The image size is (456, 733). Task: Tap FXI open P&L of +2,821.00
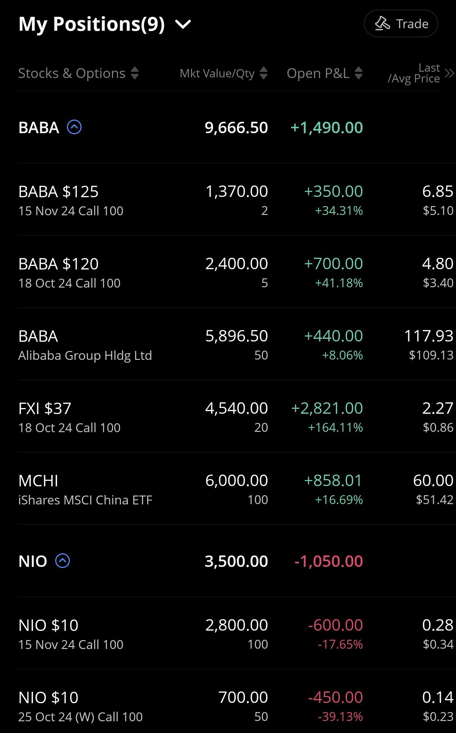point(327,408)
